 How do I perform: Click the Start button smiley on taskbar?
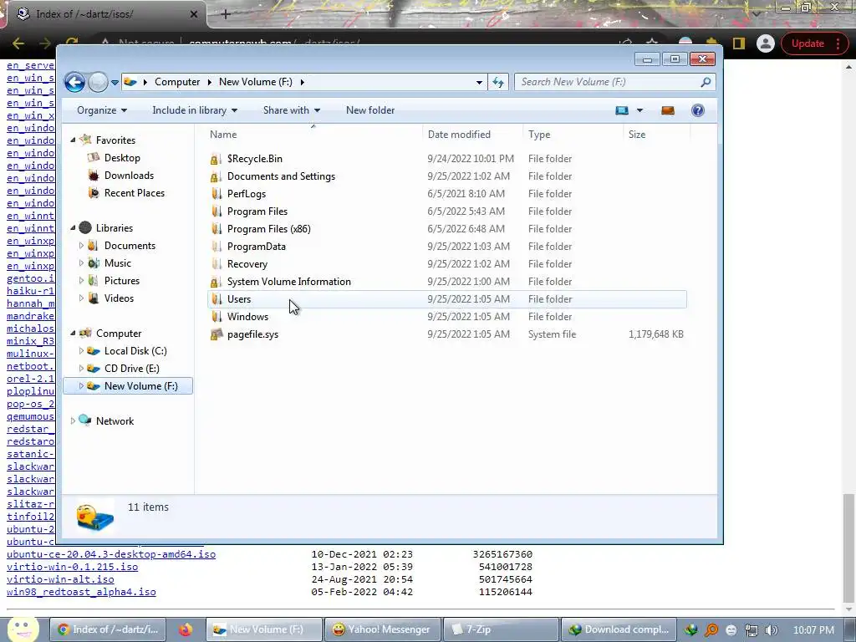[23, 629]
